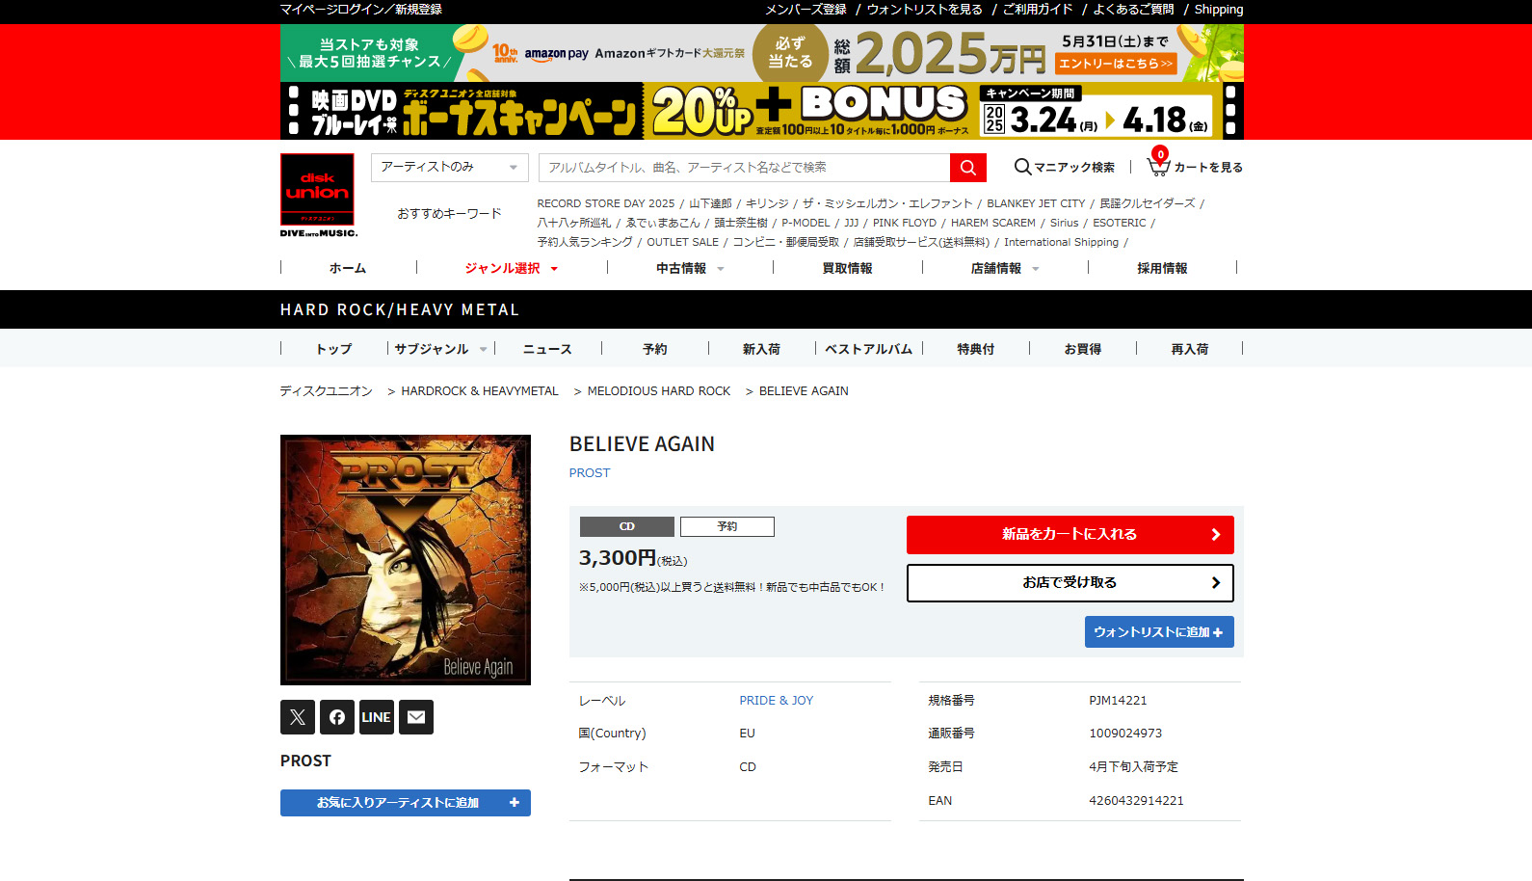
Task: Click the PRIDE & JOY label link
Action: tap(777, 701)
